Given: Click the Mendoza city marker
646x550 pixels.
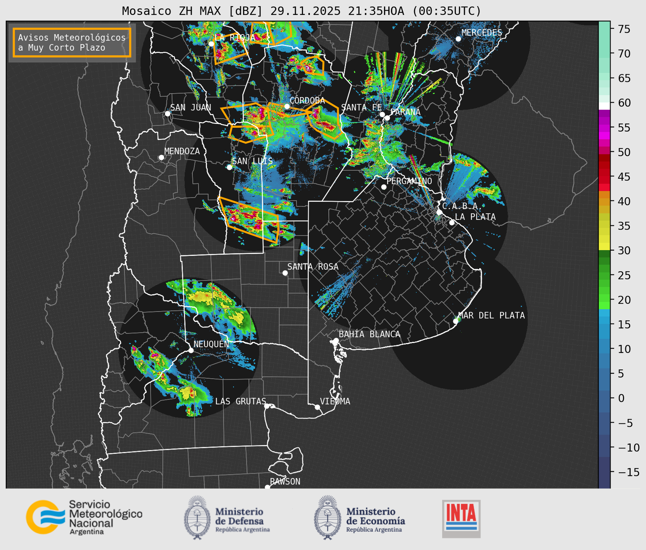Looking at the screenshot, I should 161,158.
